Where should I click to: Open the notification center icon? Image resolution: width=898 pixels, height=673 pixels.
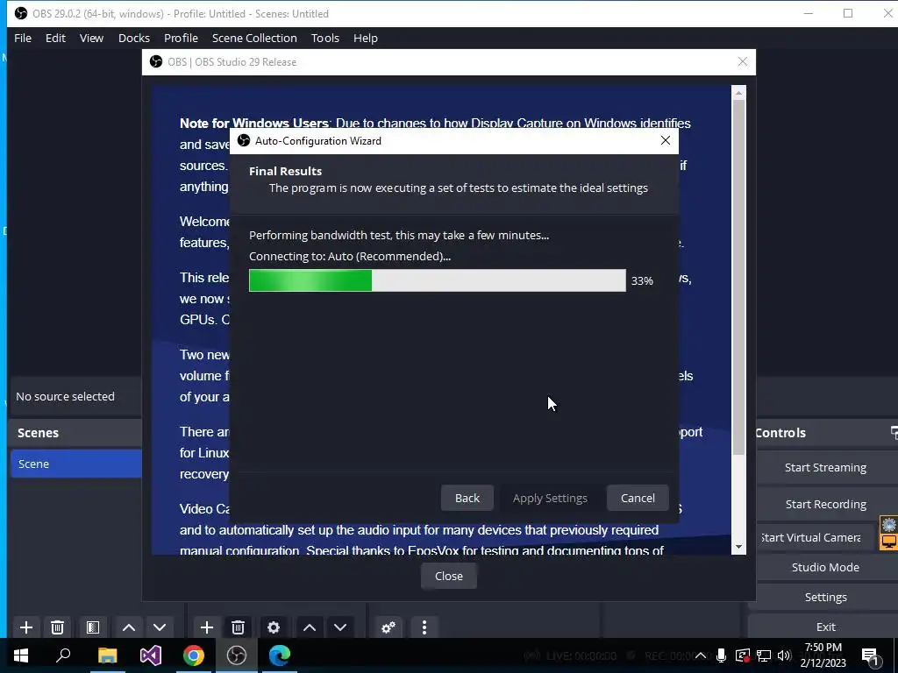click(x=871, y=657)
